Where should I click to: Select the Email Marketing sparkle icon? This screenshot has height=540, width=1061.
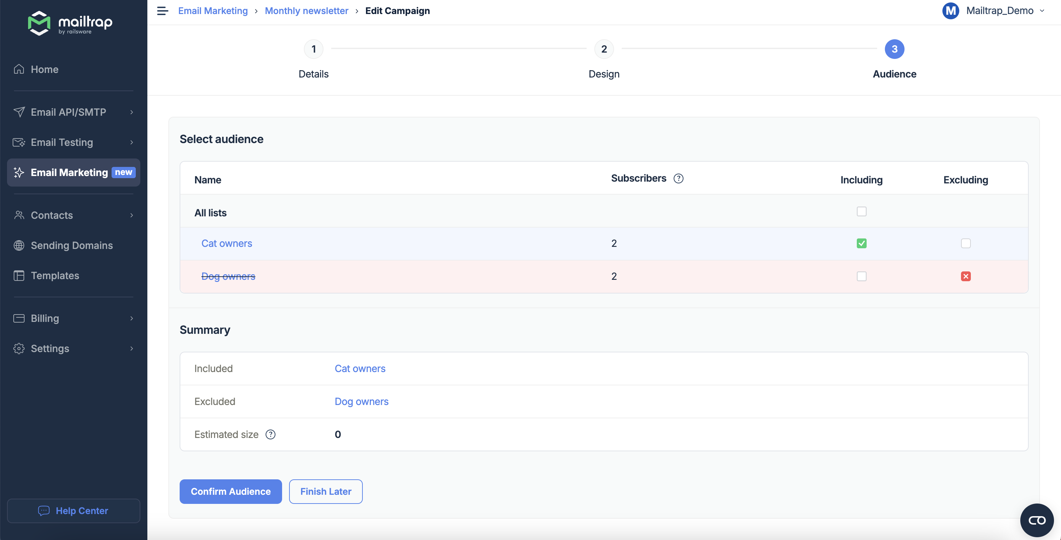tap(19, 173)
